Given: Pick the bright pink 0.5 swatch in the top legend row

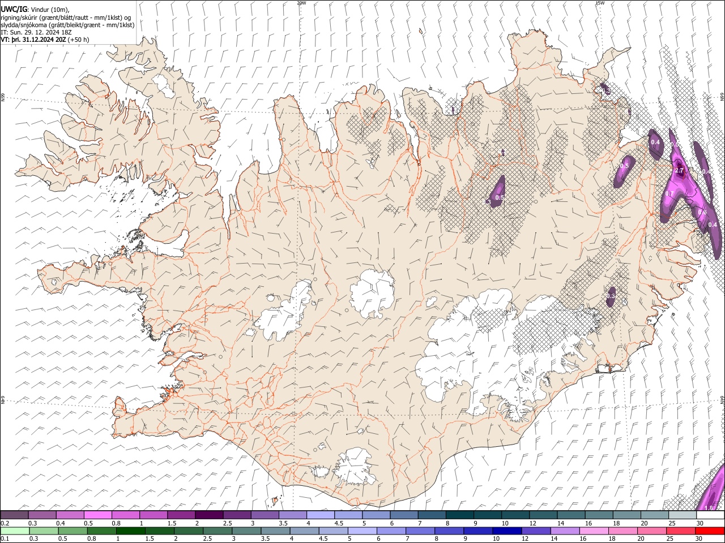Looking at the screenshot, I should pos(97,515).
